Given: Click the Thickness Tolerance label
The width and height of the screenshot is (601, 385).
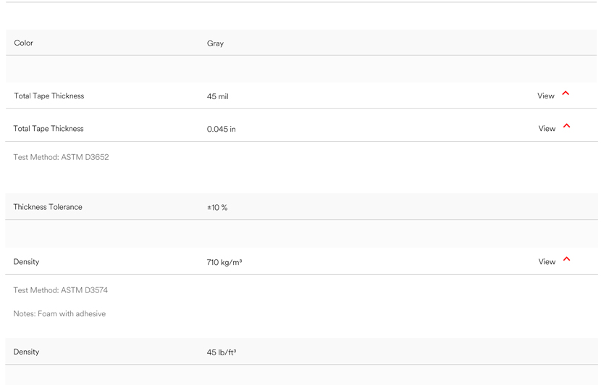Looking at the screenshot, I should tap(48, 207).
